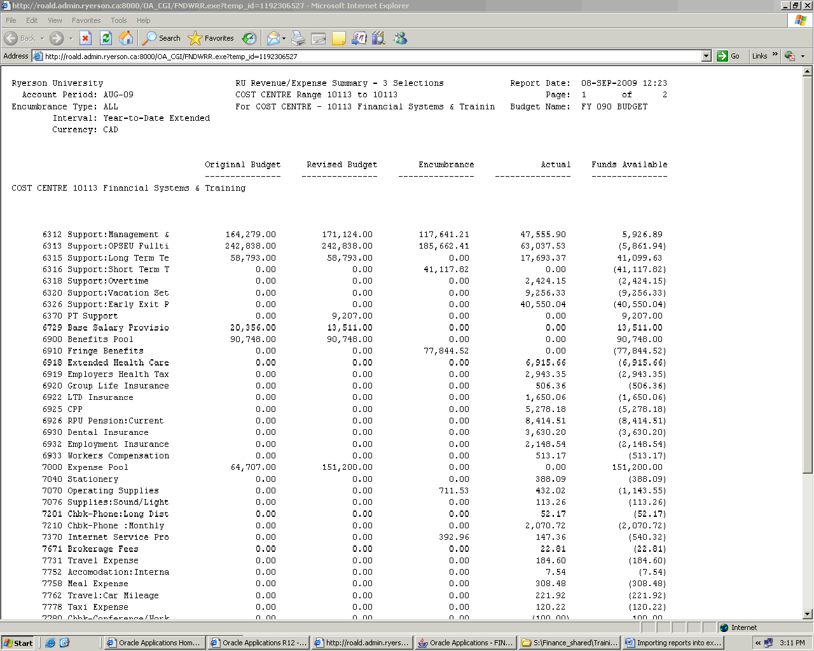The width and height of the screenshot is (814, 651).
Task: Open the View menu
Action: (x=55, y=20)
